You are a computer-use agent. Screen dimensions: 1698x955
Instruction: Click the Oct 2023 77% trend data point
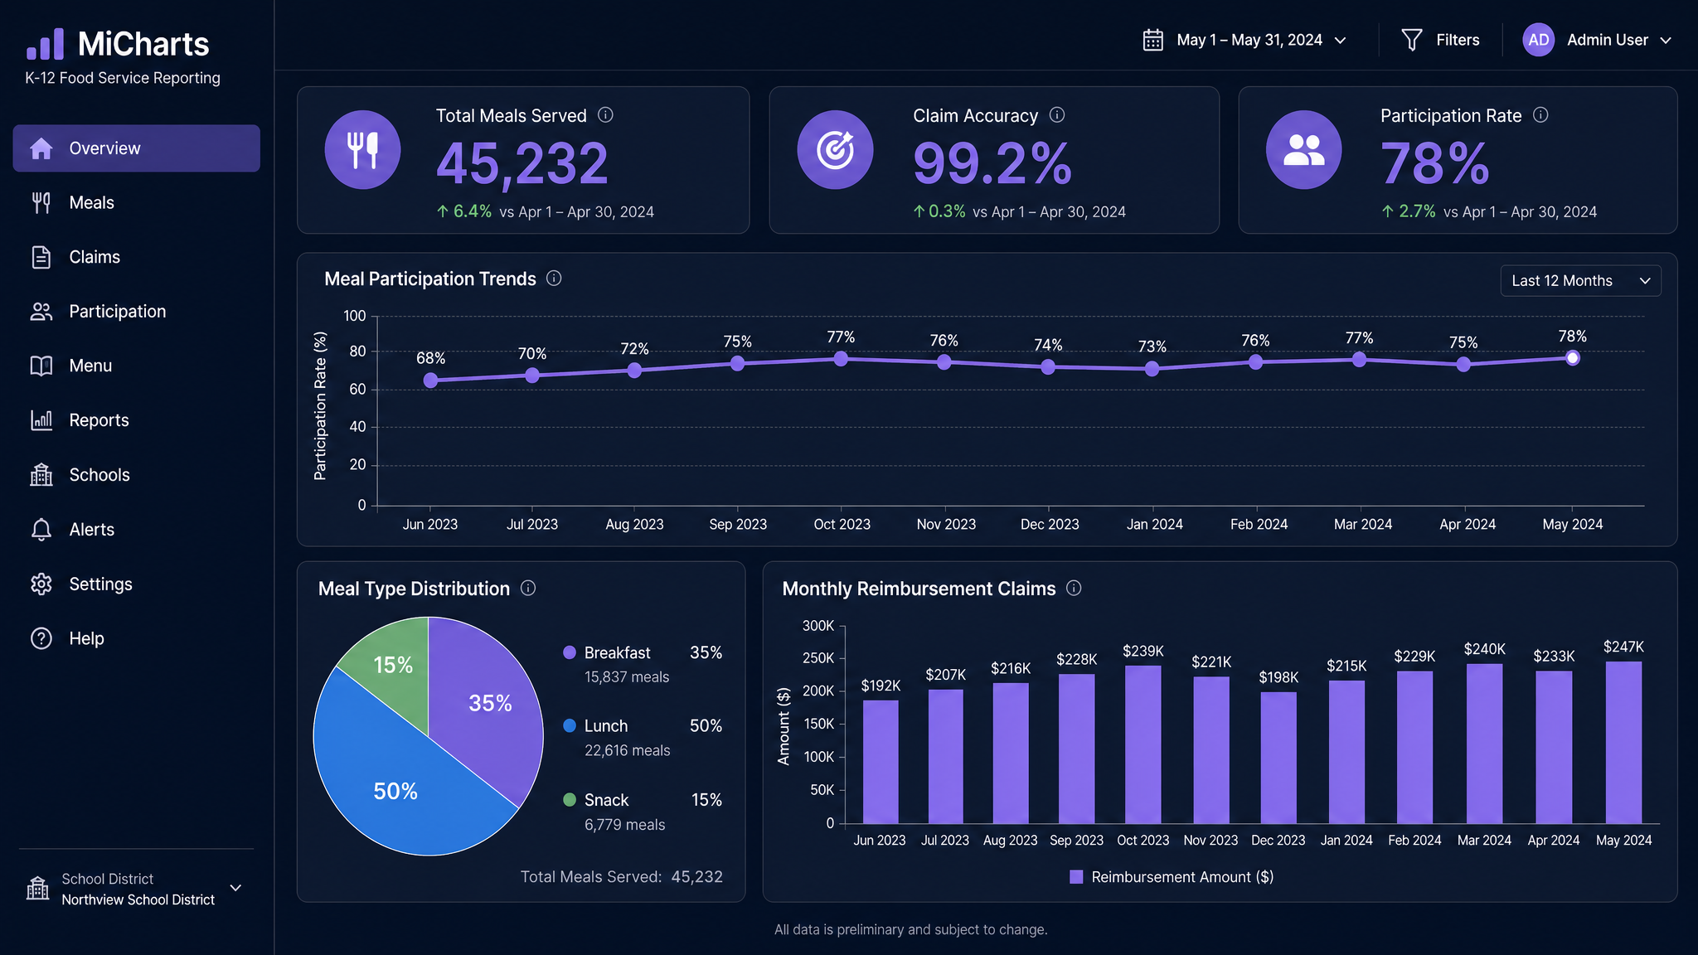(x=841, y=359)
